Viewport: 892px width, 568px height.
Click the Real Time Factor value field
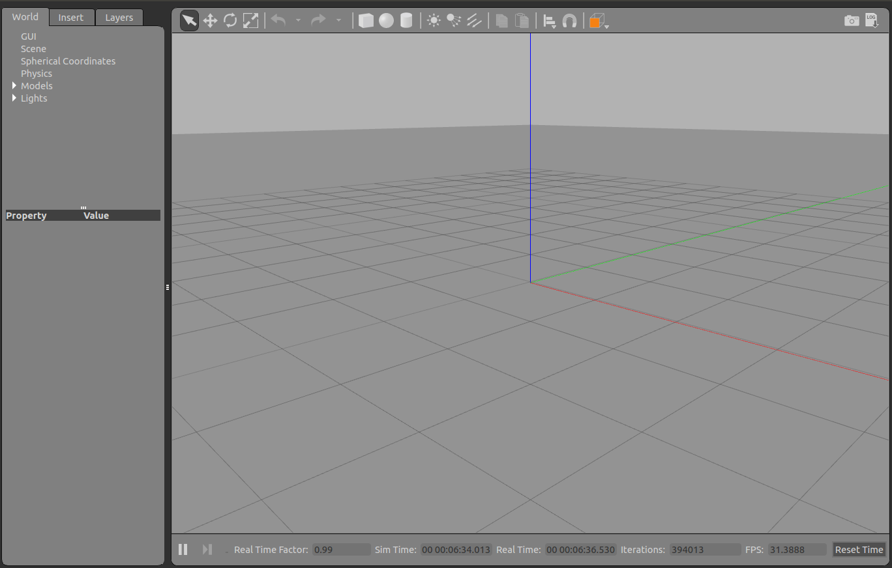341,550
